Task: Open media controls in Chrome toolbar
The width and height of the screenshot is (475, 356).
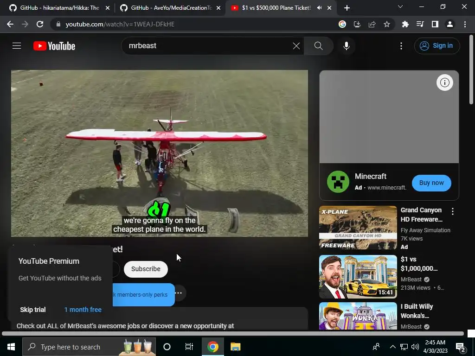Action: point(420,24)
